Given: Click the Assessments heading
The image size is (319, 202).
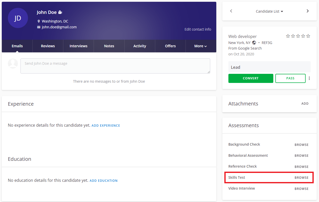Looking at the screenshot, I should click(x=244, y=125).
